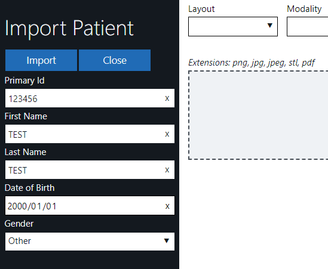Clear the Date of Birth field with the x icon

click(x=167, y=206)
